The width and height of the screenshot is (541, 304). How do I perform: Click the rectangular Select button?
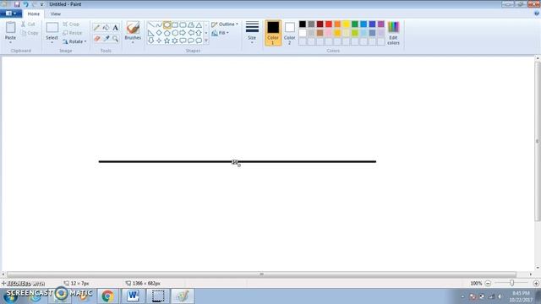(52, 30)
